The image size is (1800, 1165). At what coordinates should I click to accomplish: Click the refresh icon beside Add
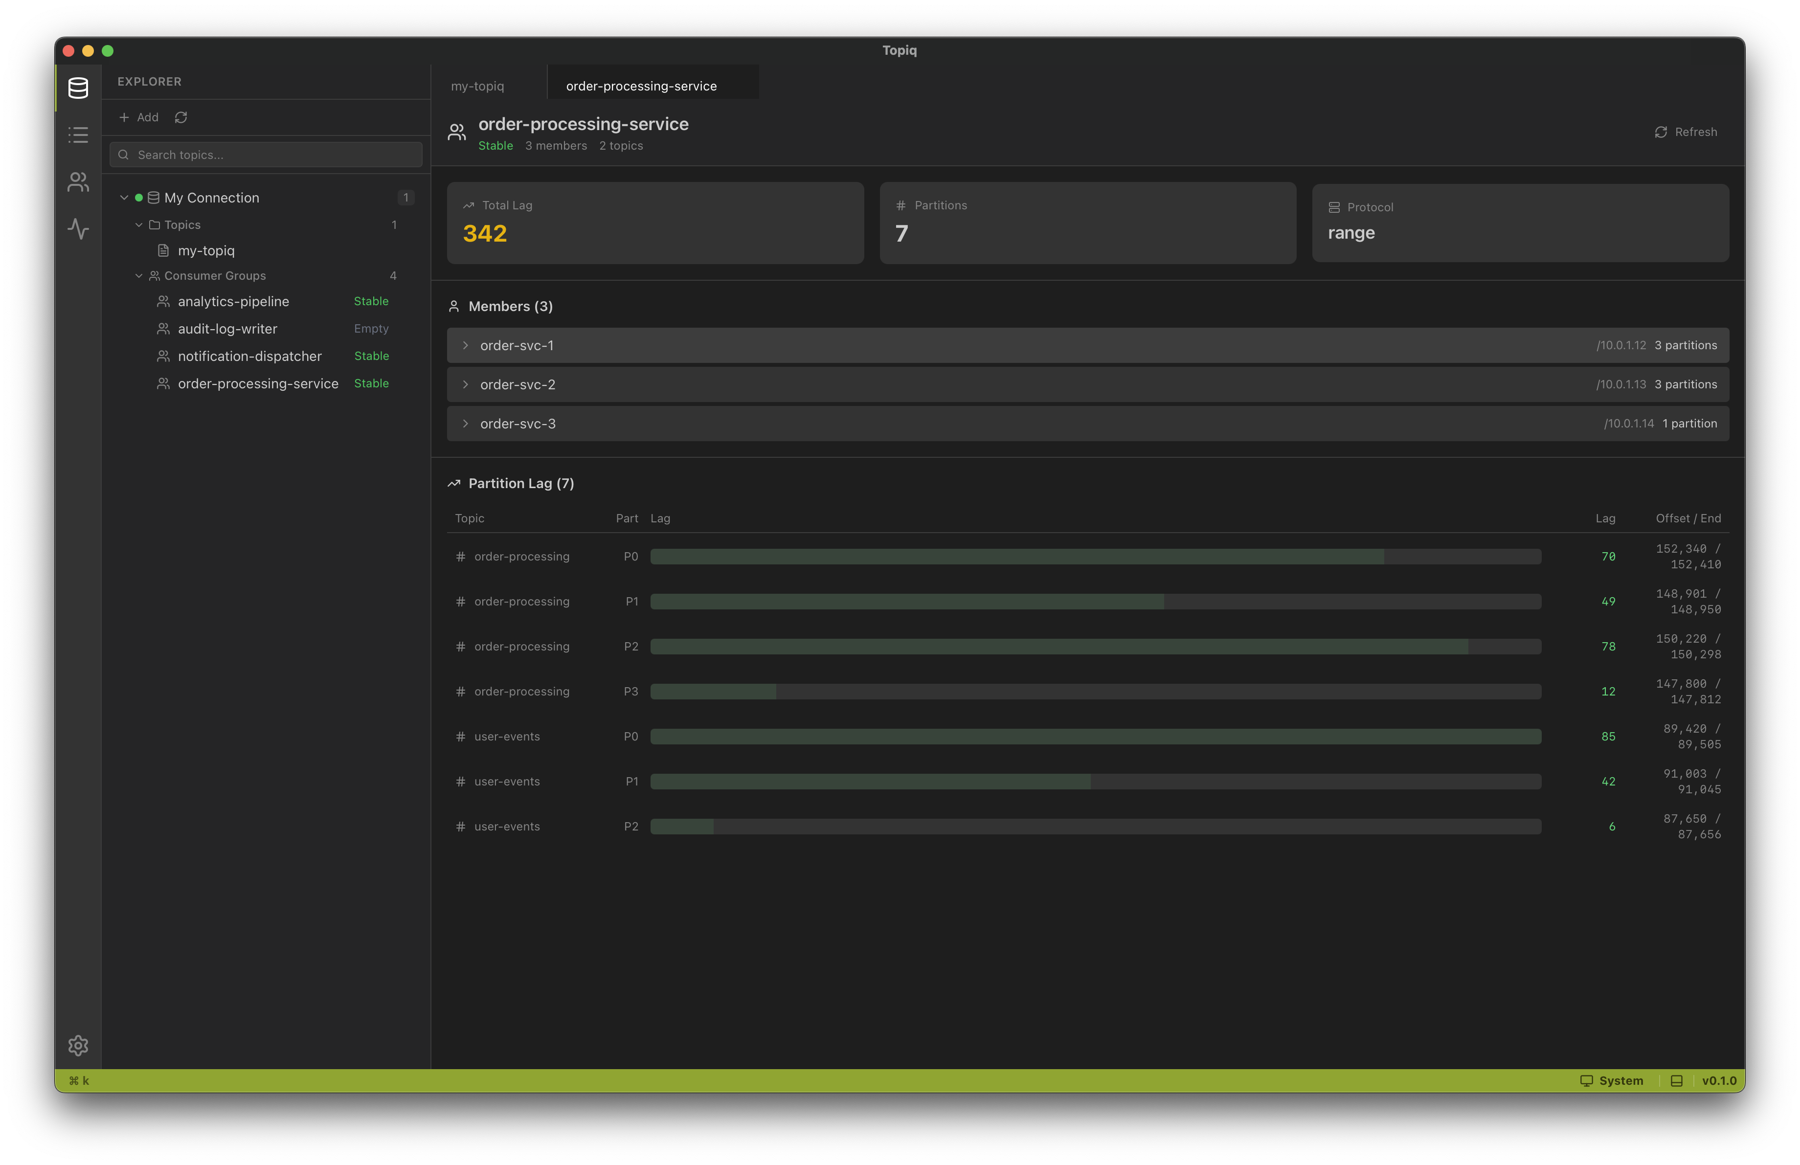[x=181, y=117]
